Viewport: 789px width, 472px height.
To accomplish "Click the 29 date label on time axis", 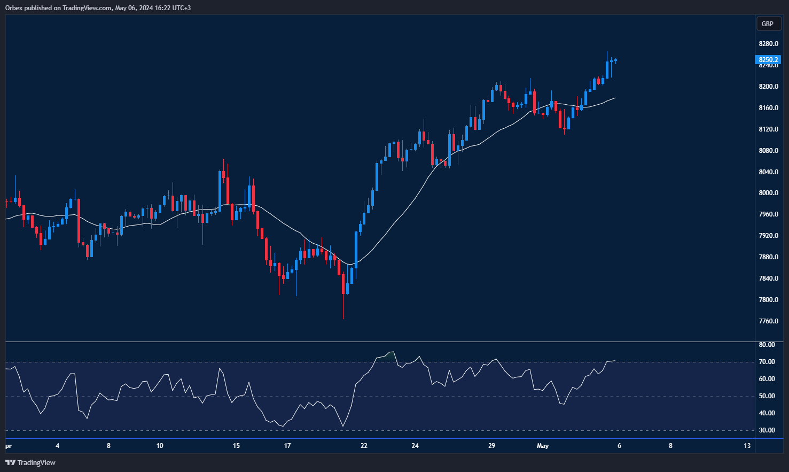I will tap(492, 446).
